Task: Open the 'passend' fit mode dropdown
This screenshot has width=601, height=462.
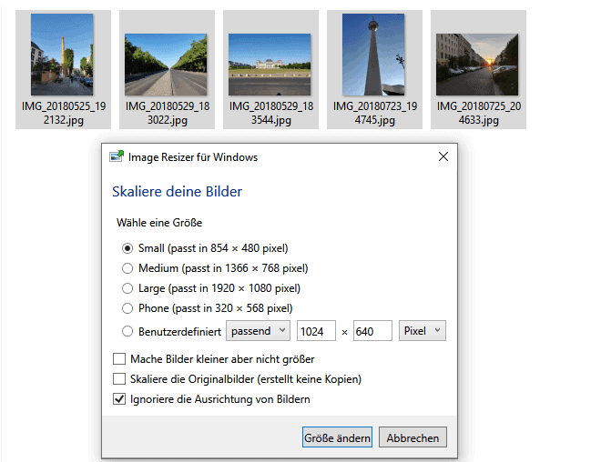Action: click(x=258, y=331)
